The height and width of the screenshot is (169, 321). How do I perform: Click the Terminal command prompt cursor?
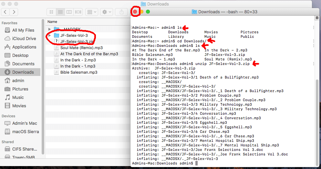[x=197, y=163]
